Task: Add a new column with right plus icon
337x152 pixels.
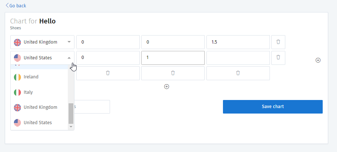Action: point(318,60)
